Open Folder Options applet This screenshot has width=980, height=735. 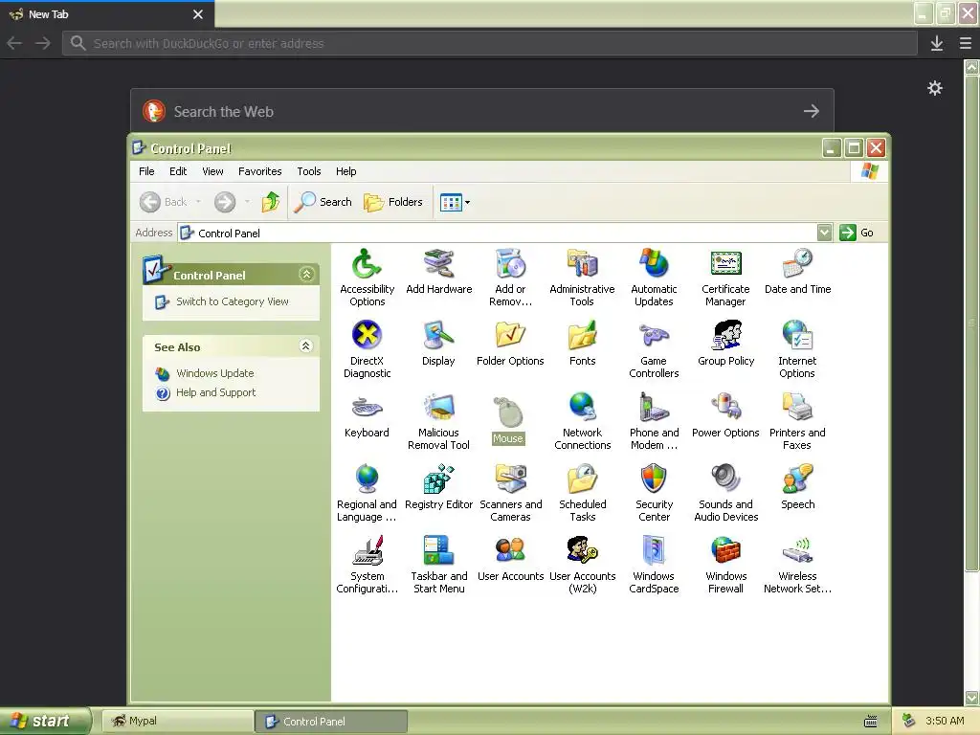pos(510,344)
